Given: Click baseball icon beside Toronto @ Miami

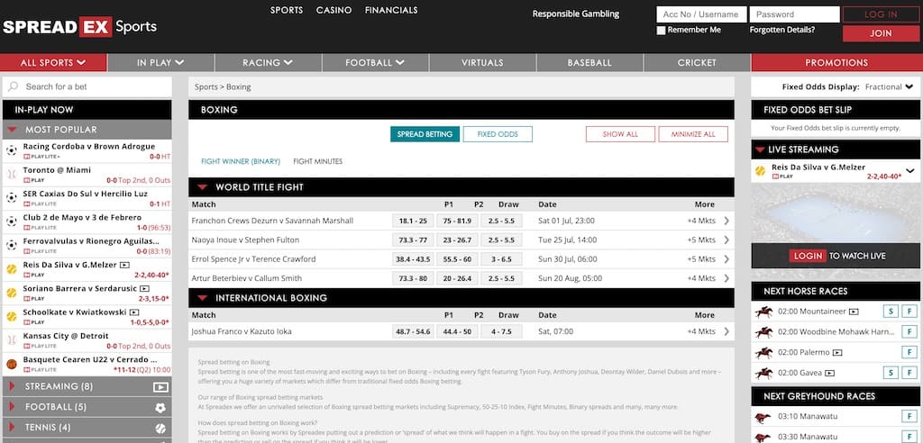Looking at the screenshot, I should [x=11, y=174].
